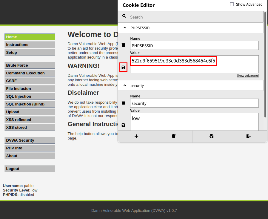
Task: Open the Home menu item
Action: click(30, 37)
